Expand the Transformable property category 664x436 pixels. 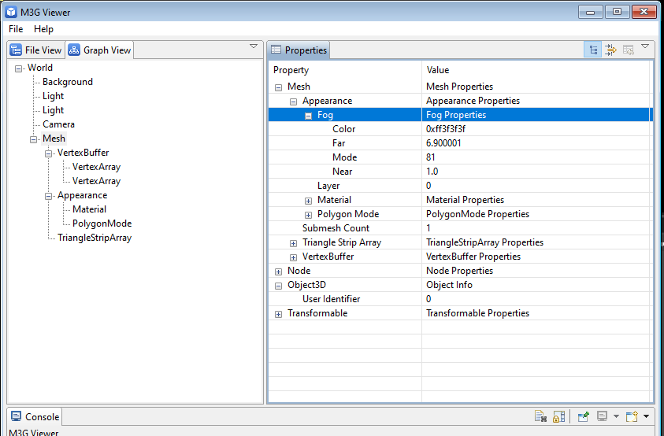tap(278, 314)
